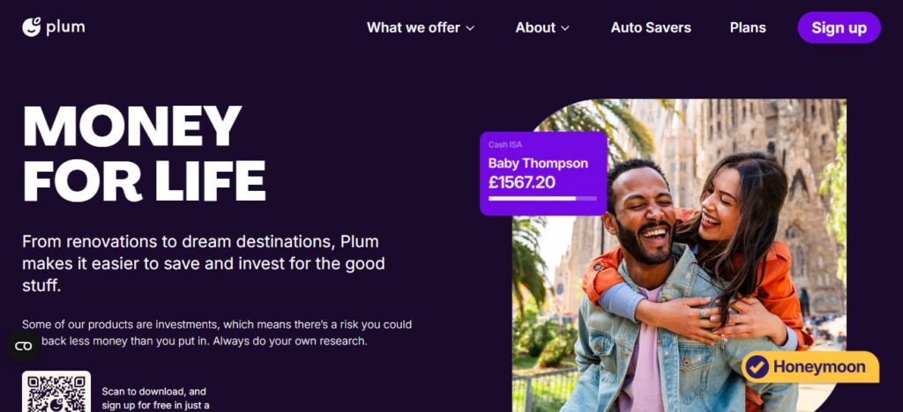903x412 pixels.
Task: Click the MONEY FOR LIFE headline
Action: (144, 153)
